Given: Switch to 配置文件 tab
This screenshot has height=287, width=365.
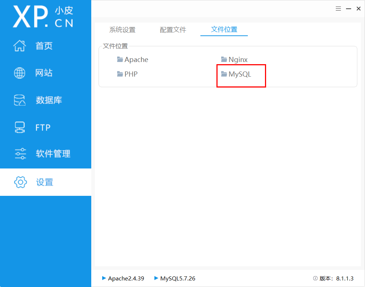Looking at the screenshot, I should pos(173,30).
